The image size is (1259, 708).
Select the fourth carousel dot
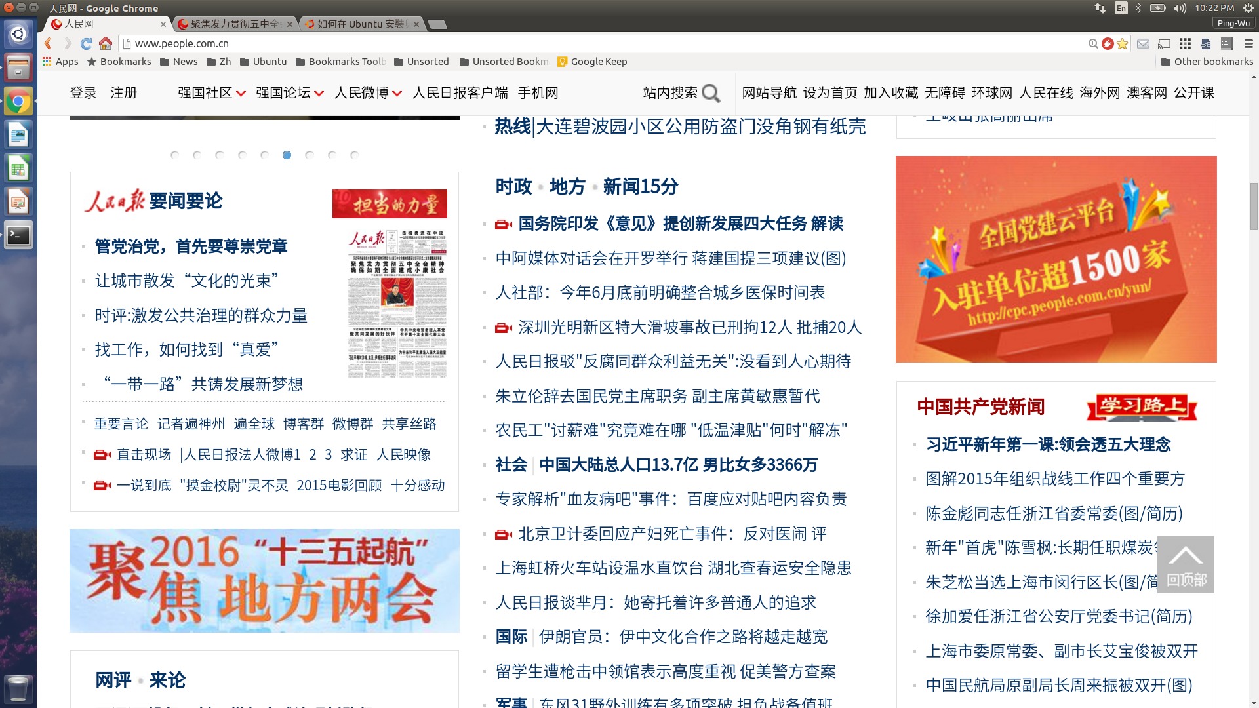pyautogui.click(x=242, y=155)
